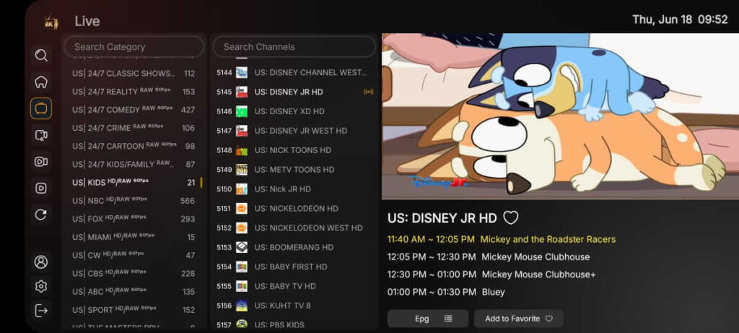This screenshot has width=739, height=333.
Task: Click the refresh sidebar icon
Action: click(x=41, y=215)
